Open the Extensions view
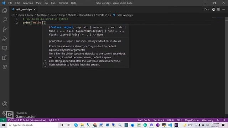The height and width of the screenshot is (128, 228). [x=5, y=58]
